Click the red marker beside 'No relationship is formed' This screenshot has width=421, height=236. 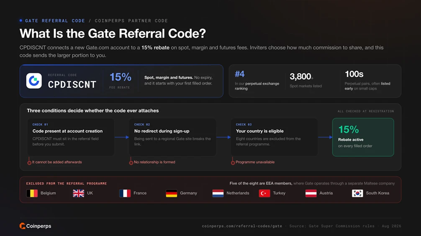click(x=131, y=163)
